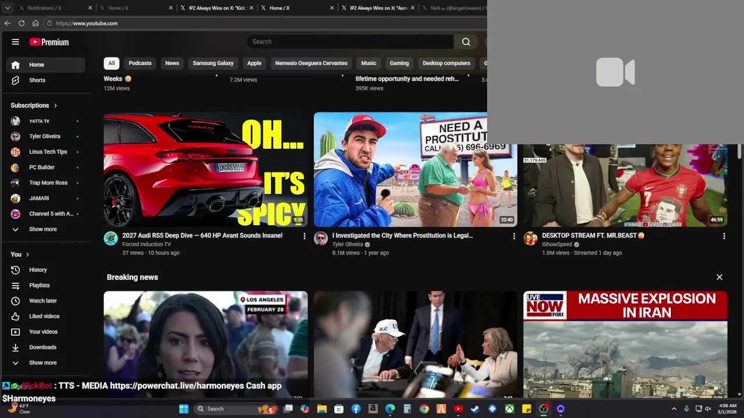Screen dimensions: 744x418
Task: View site information lock icon
Action: click(50, 23)
